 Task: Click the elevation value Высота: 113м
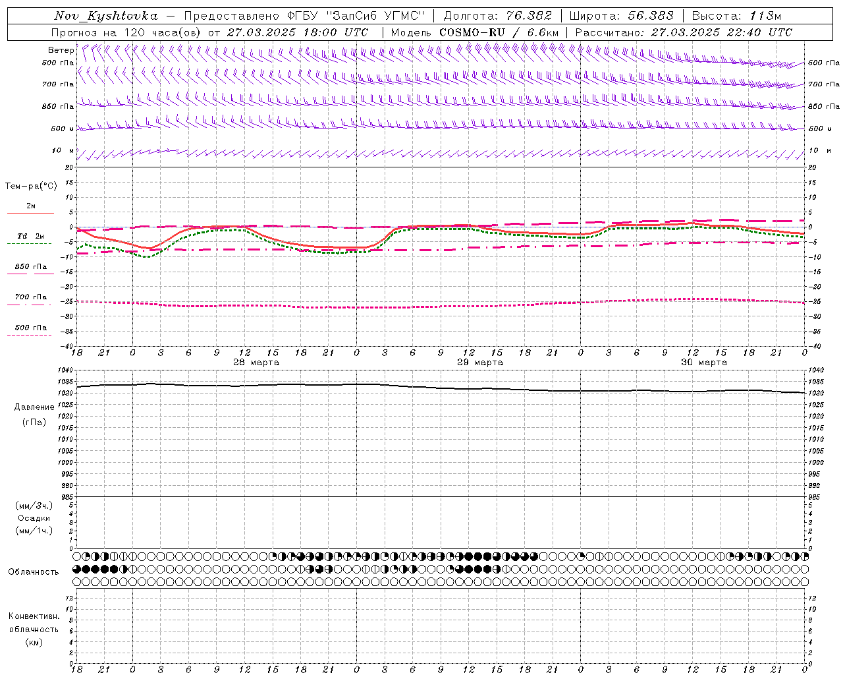[736, 16]
